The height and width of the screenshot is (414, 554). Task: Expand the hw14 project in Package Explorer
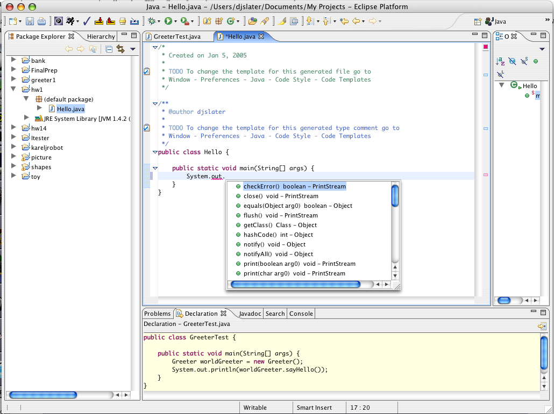(13, 128)
